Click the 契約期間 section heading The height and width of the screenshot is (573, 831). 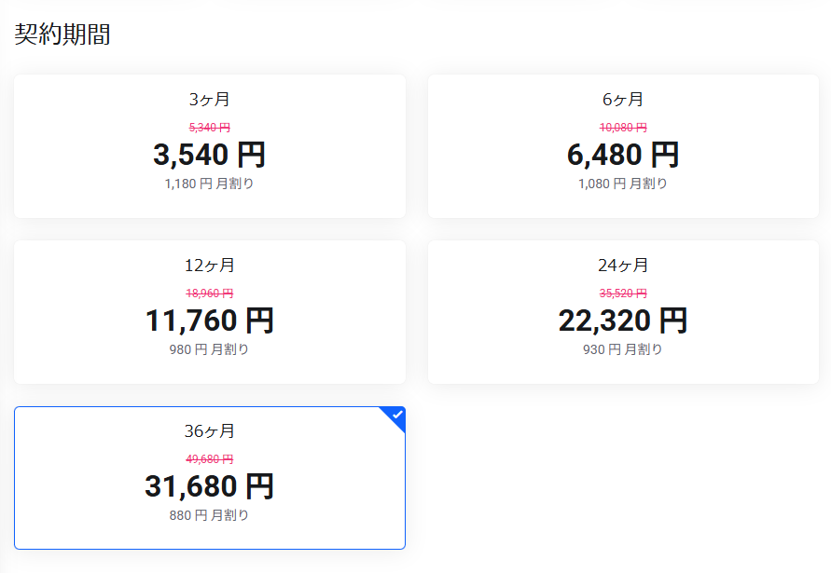[62, 34]
